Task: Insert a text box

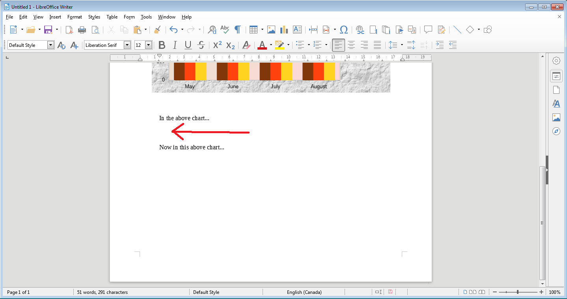Action: pos(297,30)
